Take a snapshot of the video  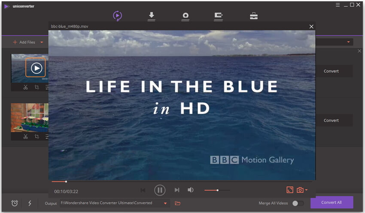[300, 190]
